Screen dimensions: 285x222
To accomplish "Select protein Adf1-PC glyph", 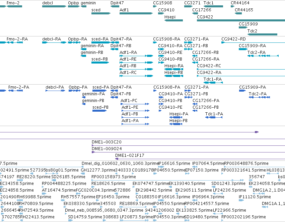I will click(135, 104).
